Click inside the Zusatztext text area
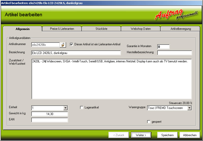Image resolution: width=203 pixels, height=141 pixels. pos(112,79)
